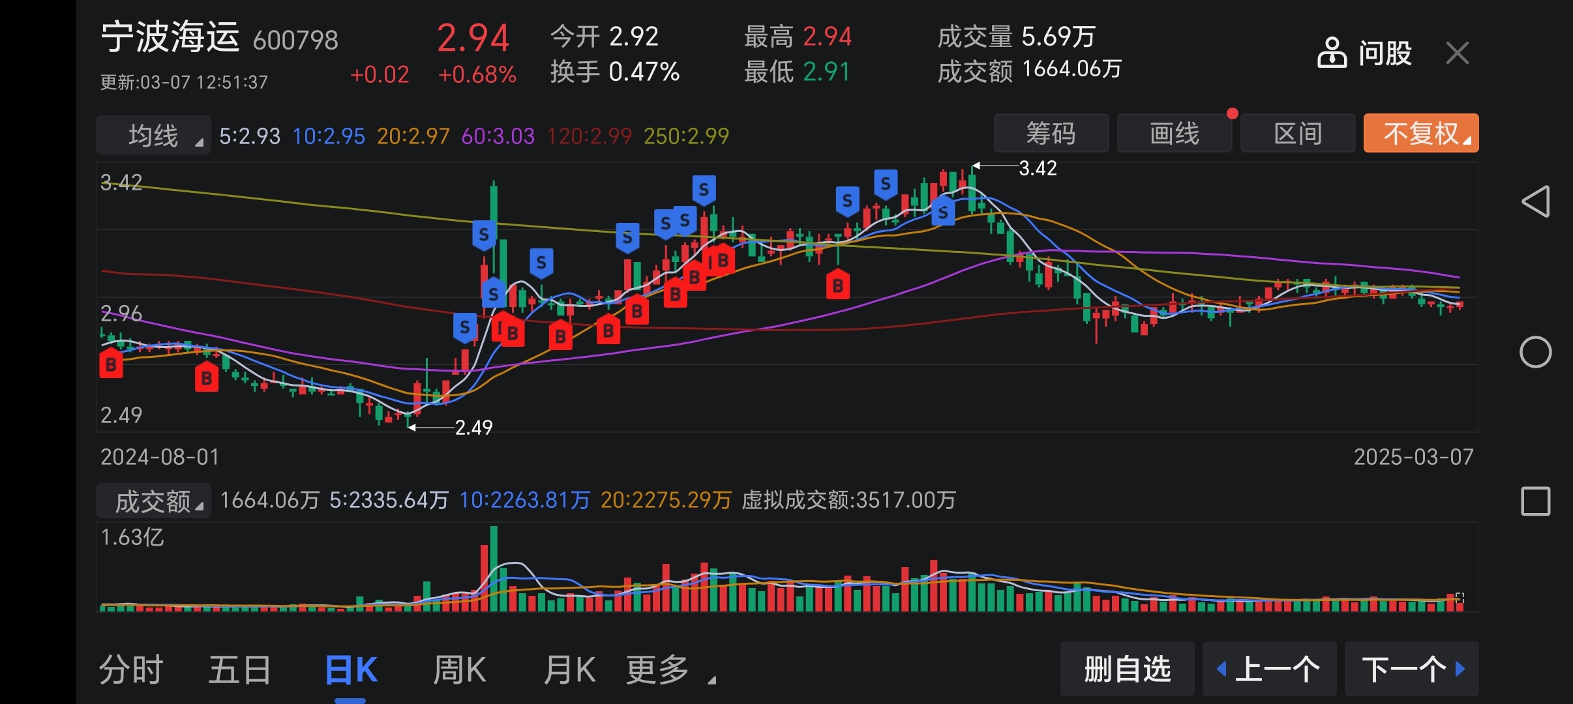Image resolution: width=1573 pixels, height=704 pixels.
Task: Toggle the 画线 drawing mode
Action: [x=1174, y=134]
